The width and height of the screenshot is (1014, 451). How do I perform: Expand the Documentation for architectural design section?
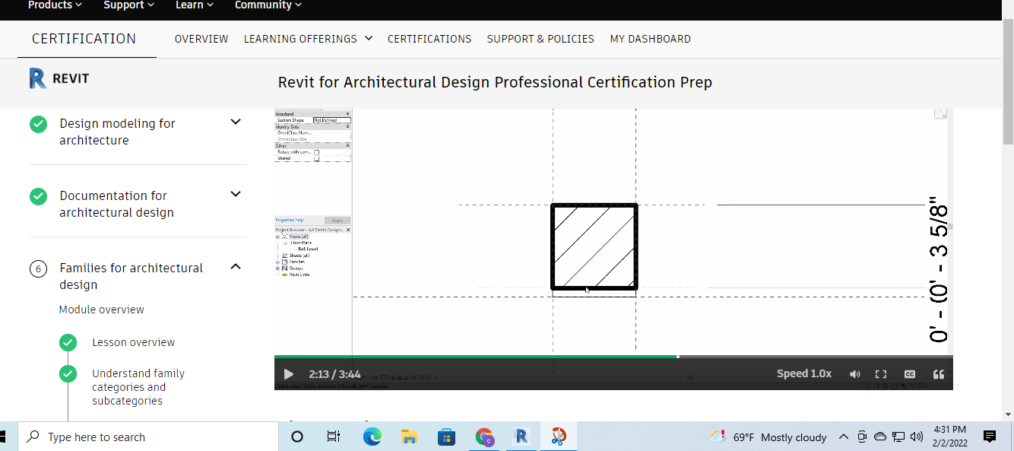(x=236, y=195)
